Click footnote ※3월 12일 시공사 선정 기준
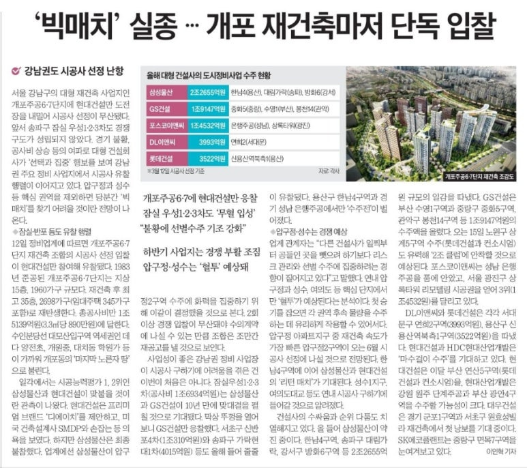Screen dimensions: 527x468 (176, 171)
